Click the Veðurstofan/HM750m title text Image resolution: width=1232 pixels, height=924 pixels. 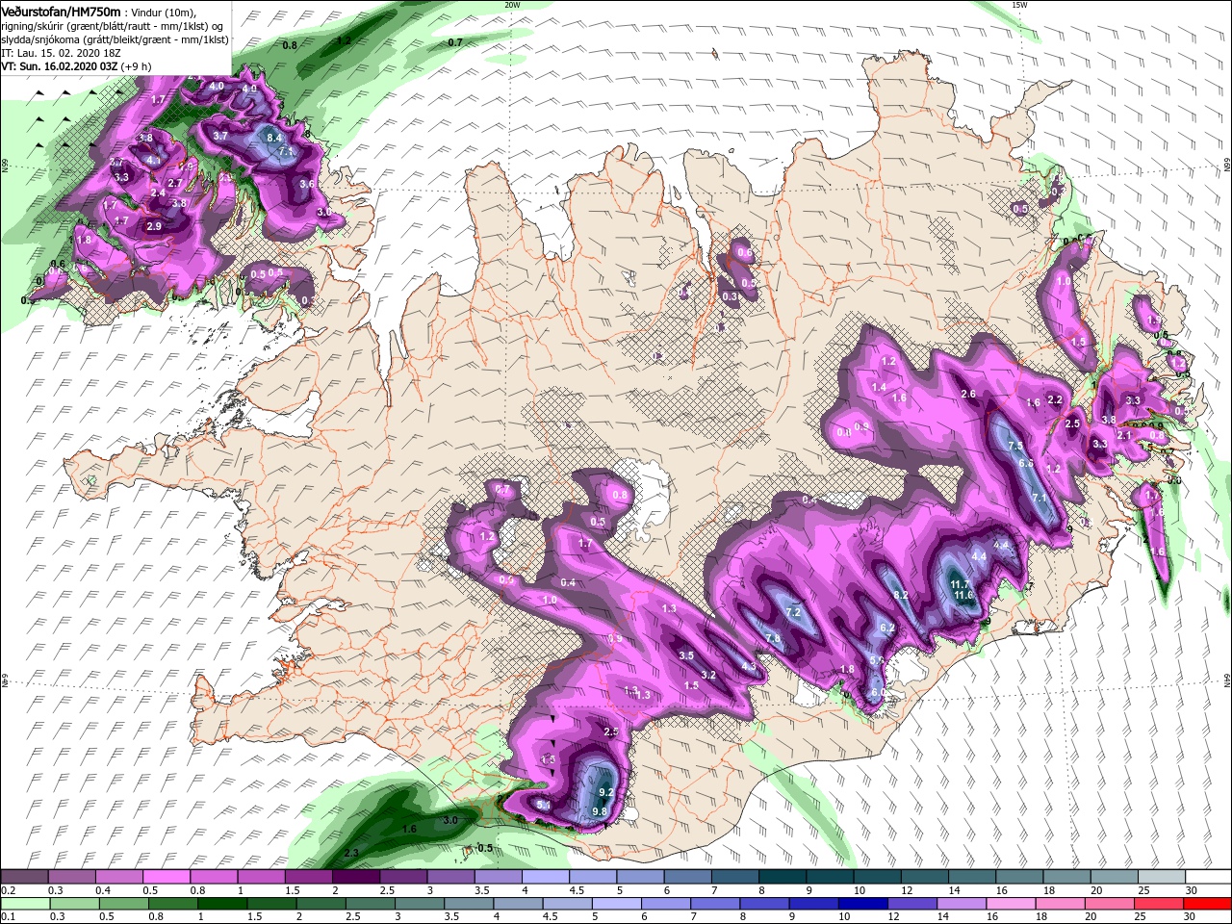click(x=61, y=11)
